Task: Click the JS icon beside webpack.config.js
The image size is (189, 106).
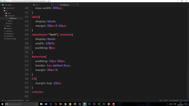Action: (5, 39)
